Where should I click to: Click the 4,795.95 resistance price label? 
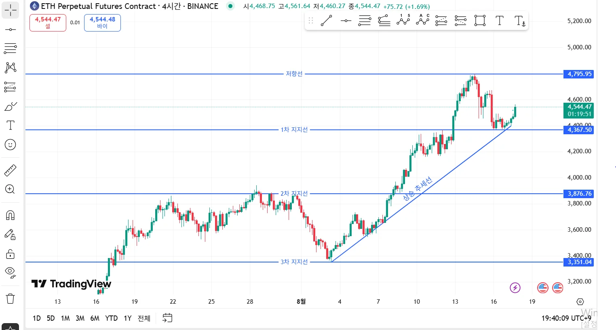click(x=578, y=74)
